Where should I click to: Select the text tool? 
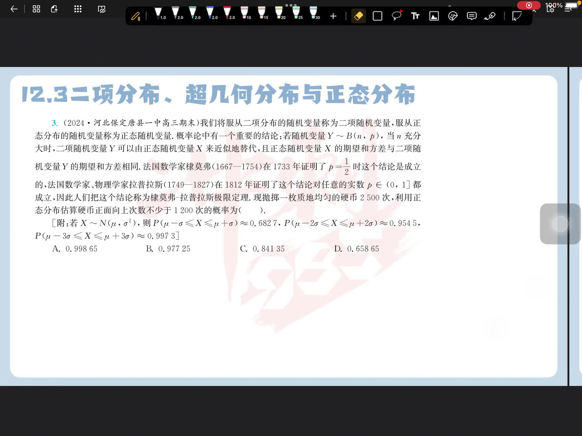click(x=415, y=16)
